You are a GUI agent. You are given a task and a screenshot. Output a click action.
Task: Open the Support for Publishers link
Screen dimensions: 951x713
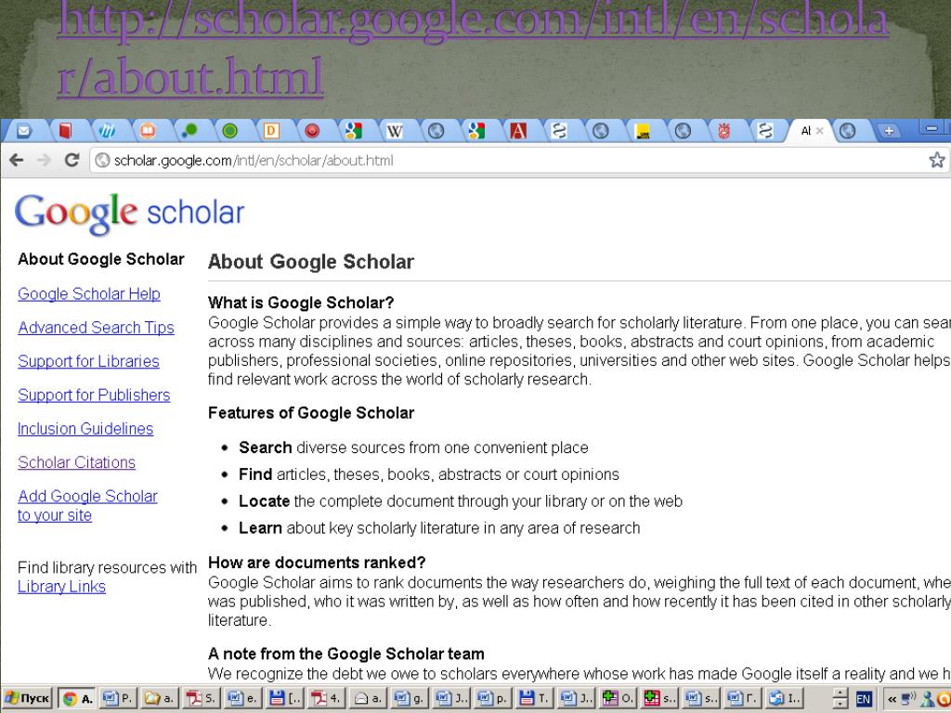94,395
